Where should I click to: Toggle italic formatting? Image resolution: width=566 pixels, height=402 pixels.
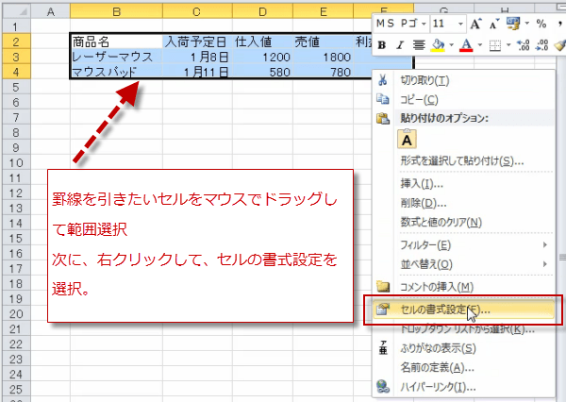[400, 45]
